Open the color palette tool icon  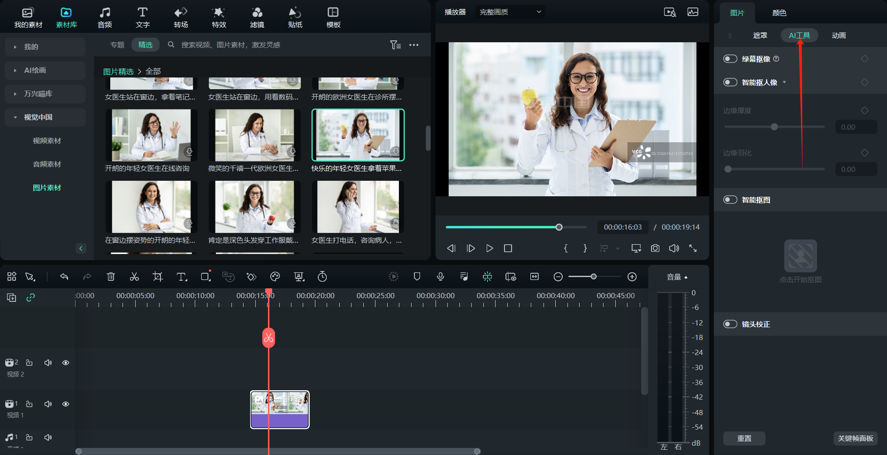tap(275, 277)
